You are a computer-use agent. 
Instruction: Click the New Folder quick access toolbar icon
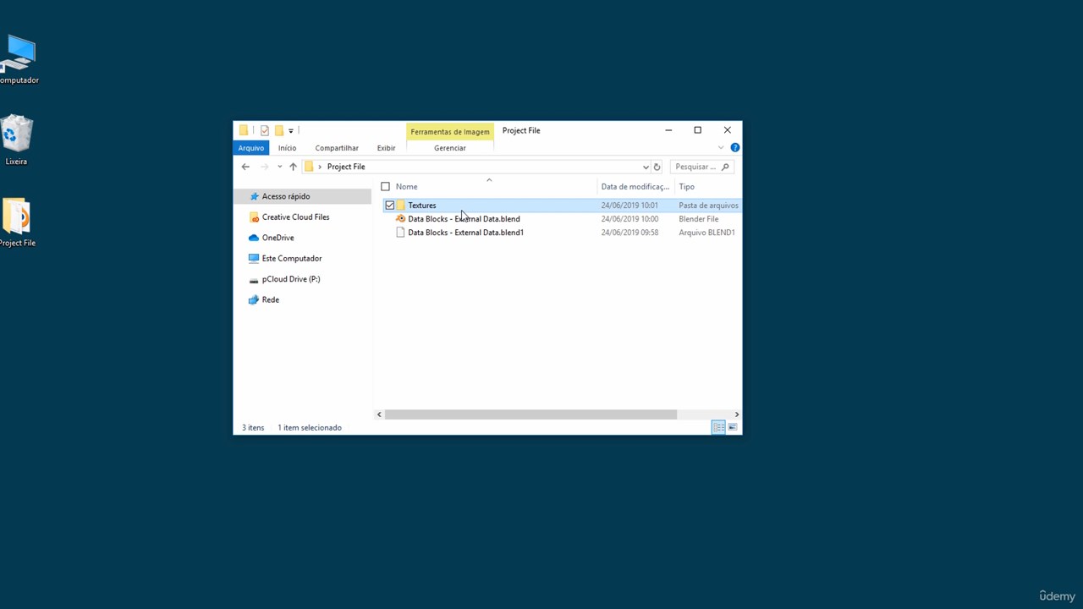pyautogui.click(x=278, y=130)
